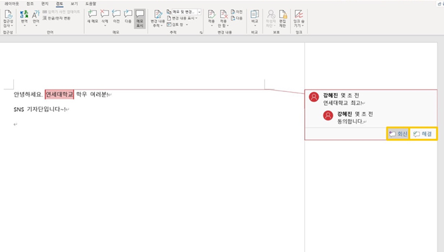The height and width of the screenshot is (252, 444).
Task: Click the text 학우 여러분!
Action: pos(92,95)
